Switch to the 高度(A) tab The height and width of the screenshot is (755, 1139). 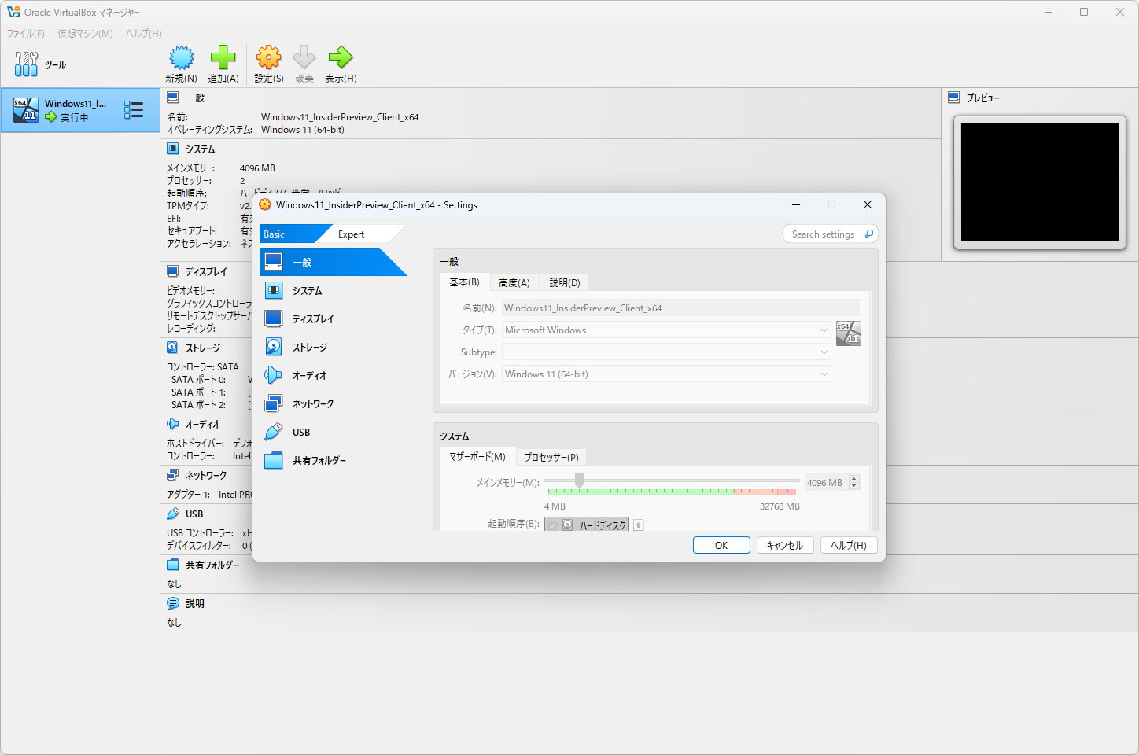point(514,282)
